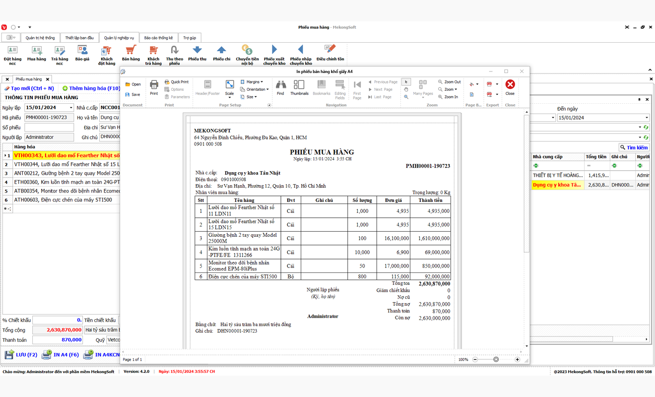Open Thu theo phiếu collection function
The image size is (655, 397).
[174, 55]
